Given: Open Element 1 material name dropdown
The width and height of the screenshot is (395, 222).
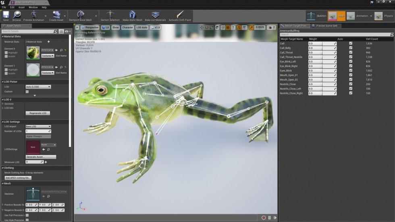Looking at the screenshot, I should click(48, 67).
